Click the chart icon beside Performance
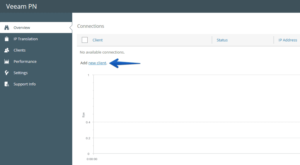The width and height of the screenshot is (300, 165). [7, 61]
